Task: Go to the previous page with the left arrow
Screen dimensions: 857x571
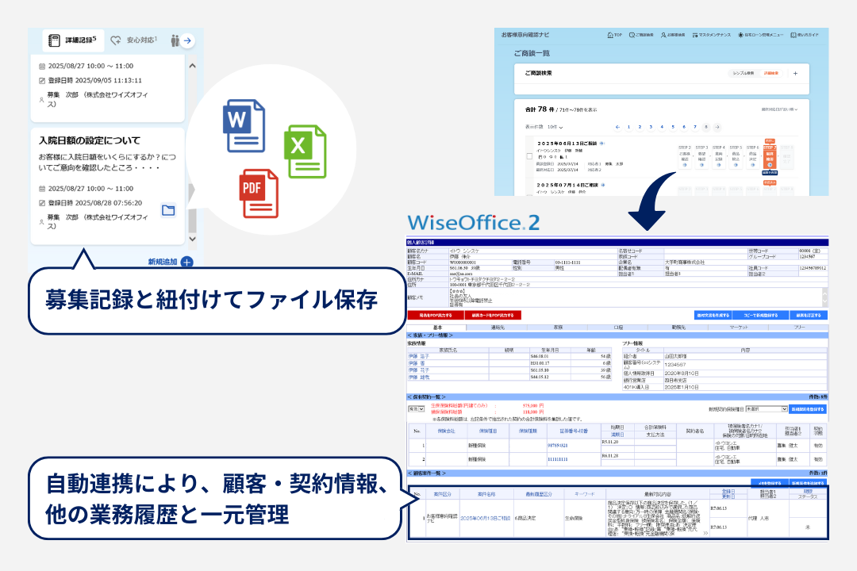Action: click(617, 127)
